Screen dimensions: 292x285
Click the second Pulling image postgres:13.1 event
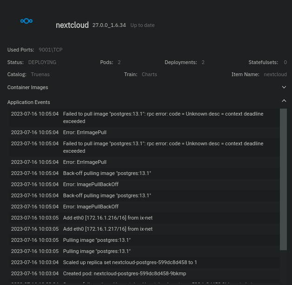(144, 252)
